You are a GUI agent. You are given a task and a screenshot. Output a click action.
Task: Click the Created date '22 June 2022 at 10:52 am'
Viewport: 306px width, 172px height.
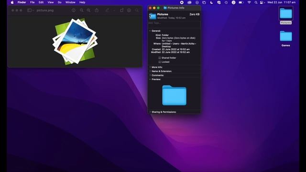point(175,49)
